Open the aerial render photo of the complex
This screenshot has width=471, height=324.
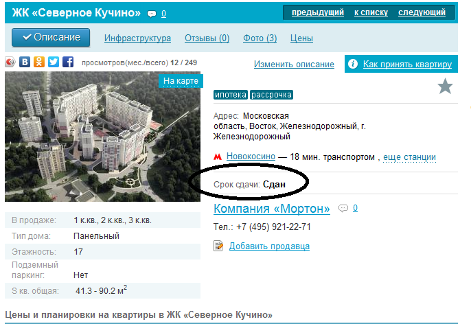(102, 137)
